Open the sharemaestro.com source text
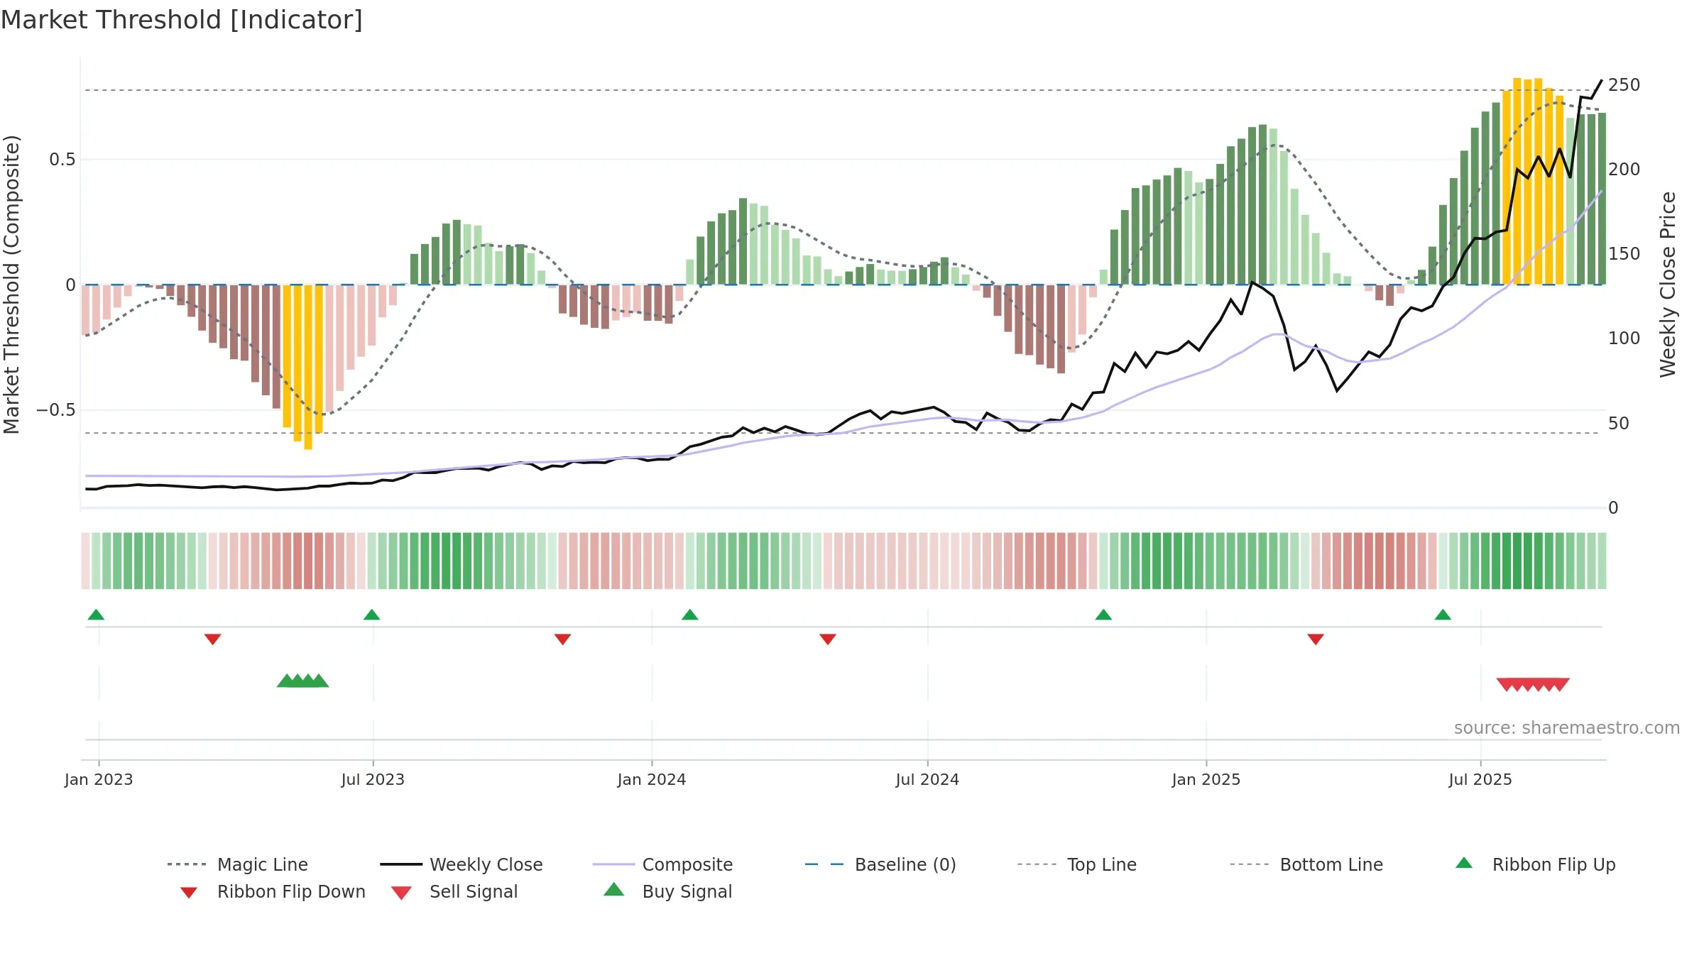The image size is (1704, 958). point(1567,728)
